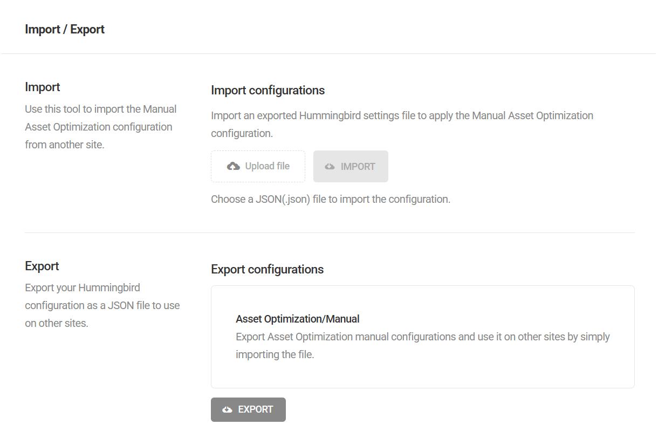The image size is (658, 445).
Task: Click 'Use this tool to import' description
Action: point(101,127)
